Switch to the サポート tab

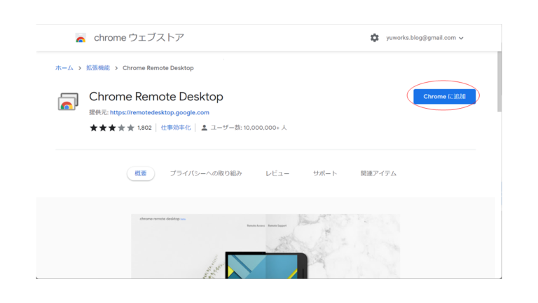(x=324, y=173)
